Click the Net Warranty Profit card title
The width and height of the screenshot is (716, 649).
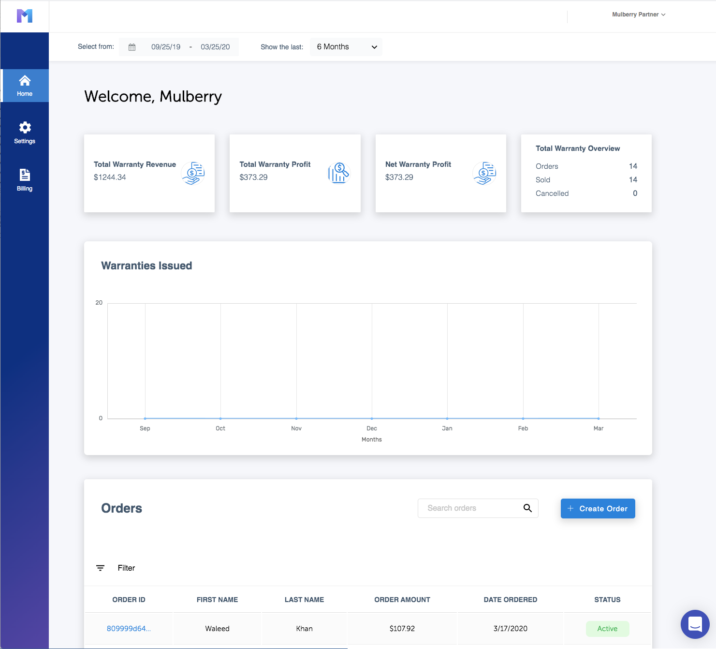[418, 164]
